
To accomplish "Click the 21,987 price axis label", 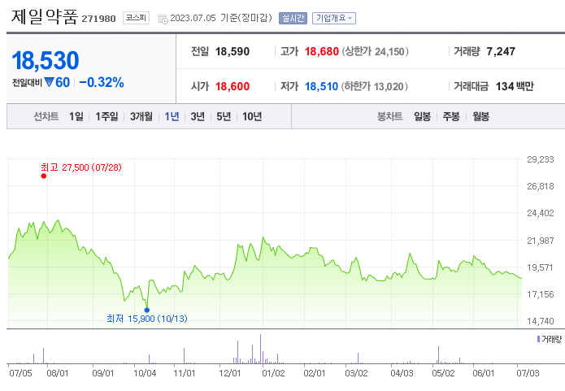I will click(x=541, y=241).
